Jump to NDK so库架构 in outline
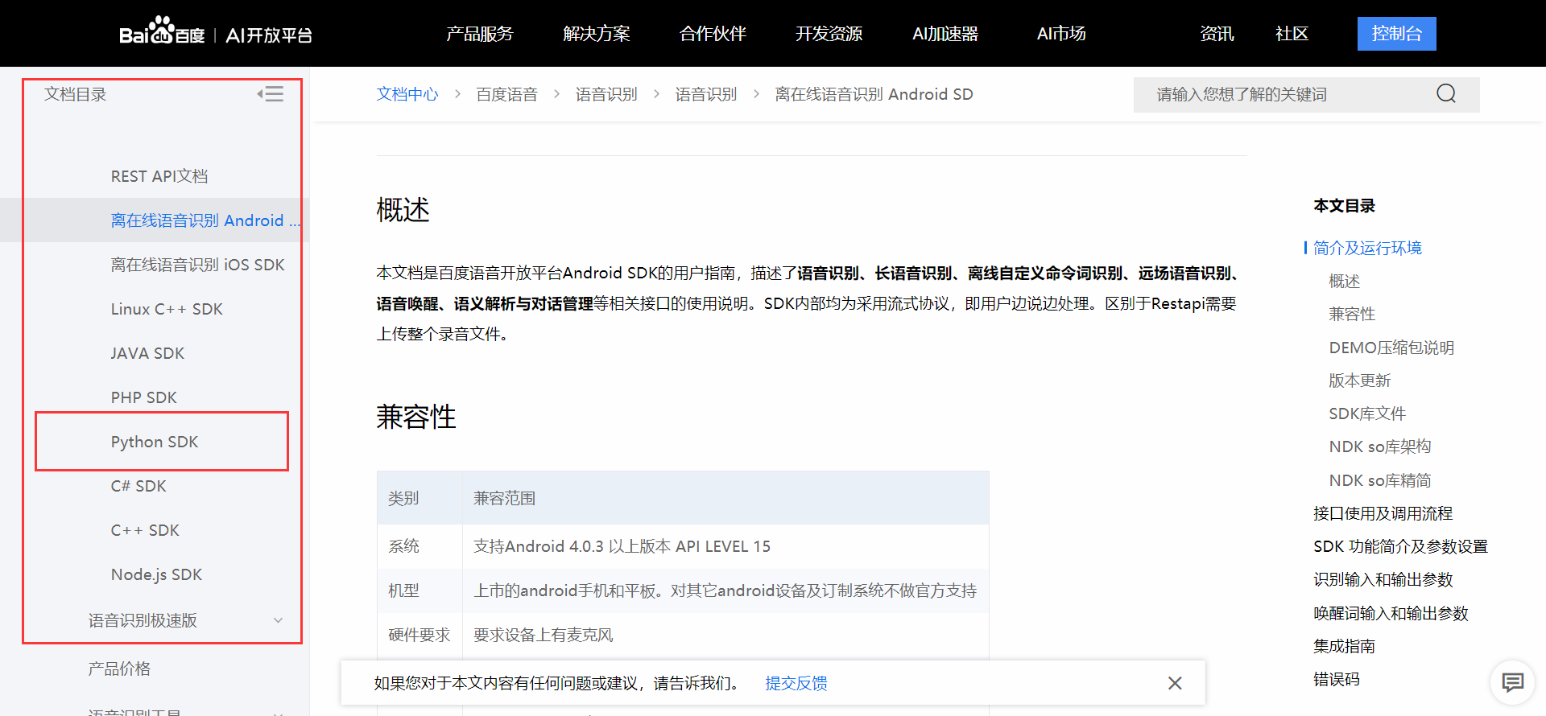Screen dimensions: 1546x716 tap(1380, 446)
